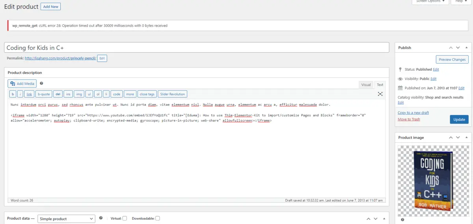Open the Screen Options dropdown

[x=430, y=2]
